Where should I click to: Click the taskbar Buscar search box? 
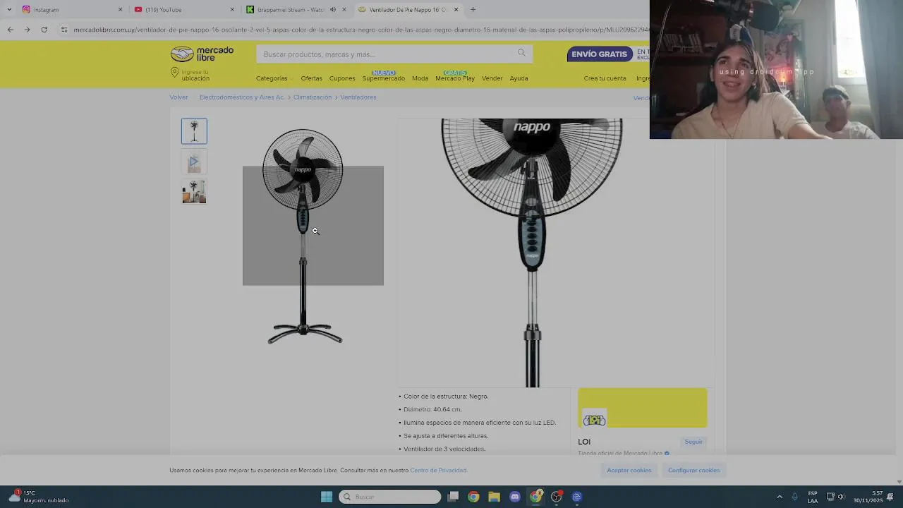pos(390,497)
